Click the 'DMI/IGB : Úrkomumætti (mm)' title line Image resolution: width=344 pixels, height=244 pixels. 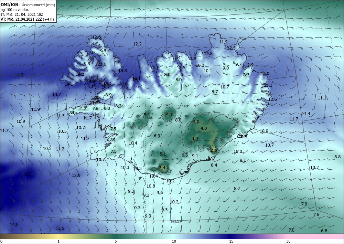[x=28, y=4]
